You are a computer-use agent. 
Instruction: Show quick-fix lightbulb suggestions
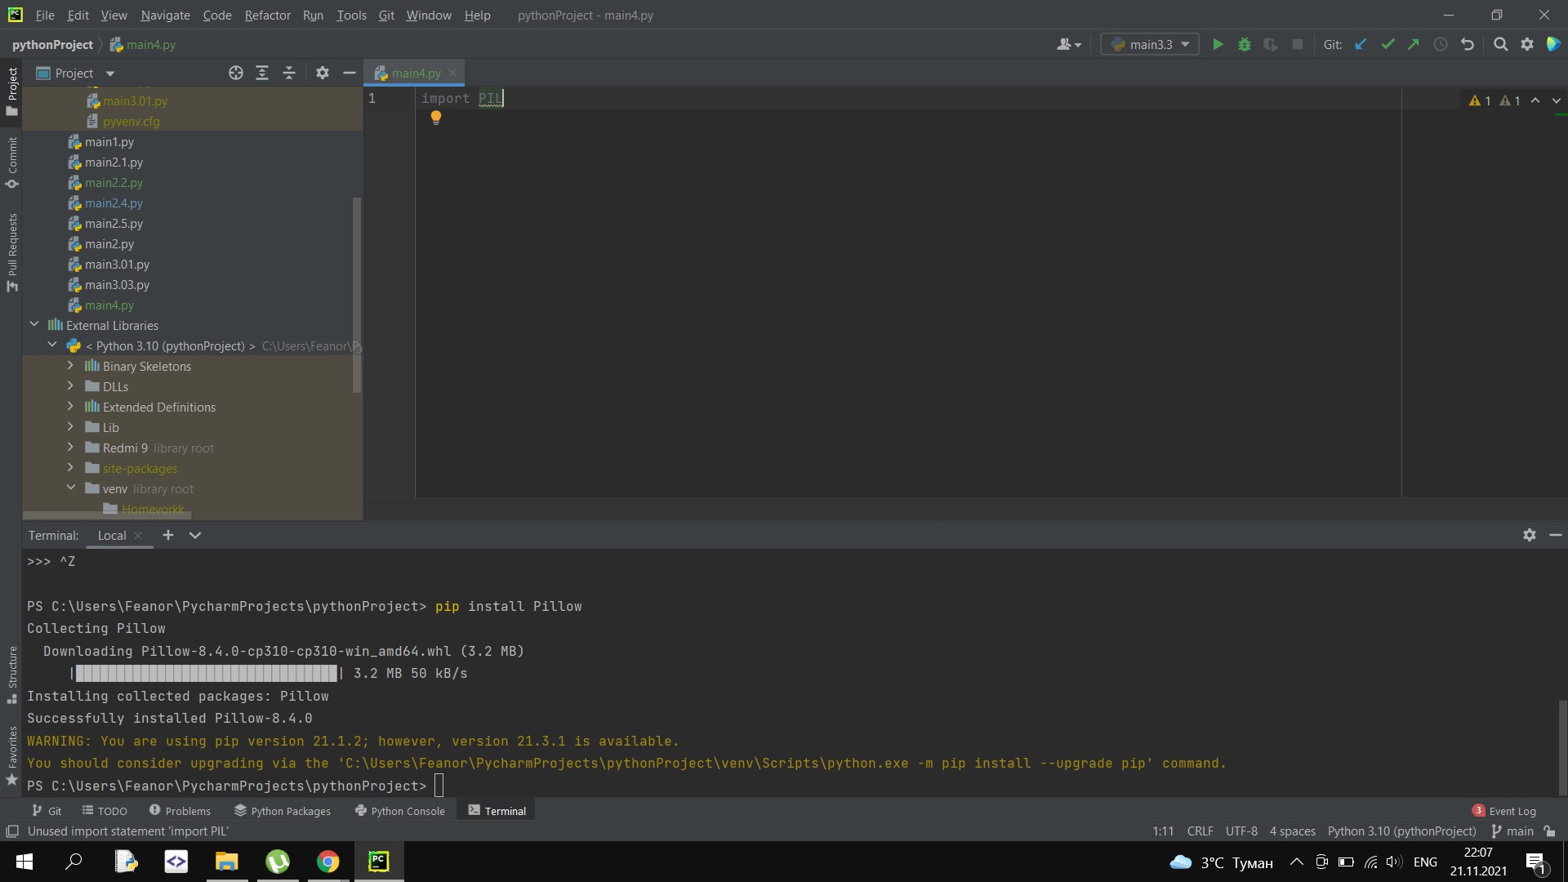point(436,118)
